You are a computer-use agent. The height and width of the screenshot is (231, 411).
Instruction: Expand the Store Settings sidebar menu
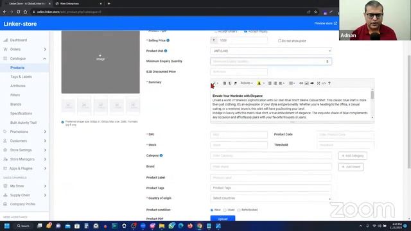point(45,150)
